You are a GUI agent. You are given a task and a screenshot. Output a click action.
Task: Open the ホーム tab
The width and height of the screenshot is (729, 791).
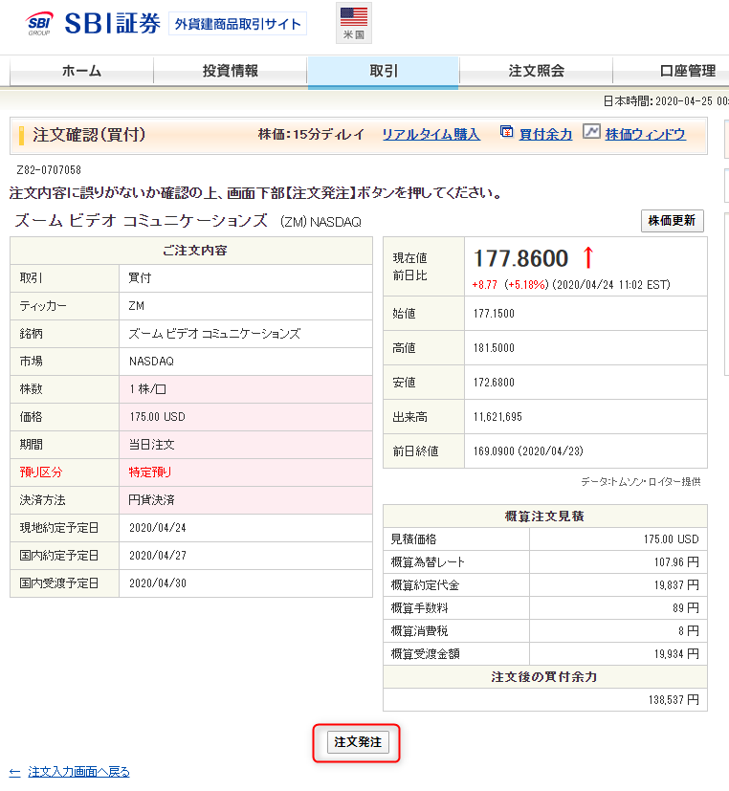tap(81, 71)
